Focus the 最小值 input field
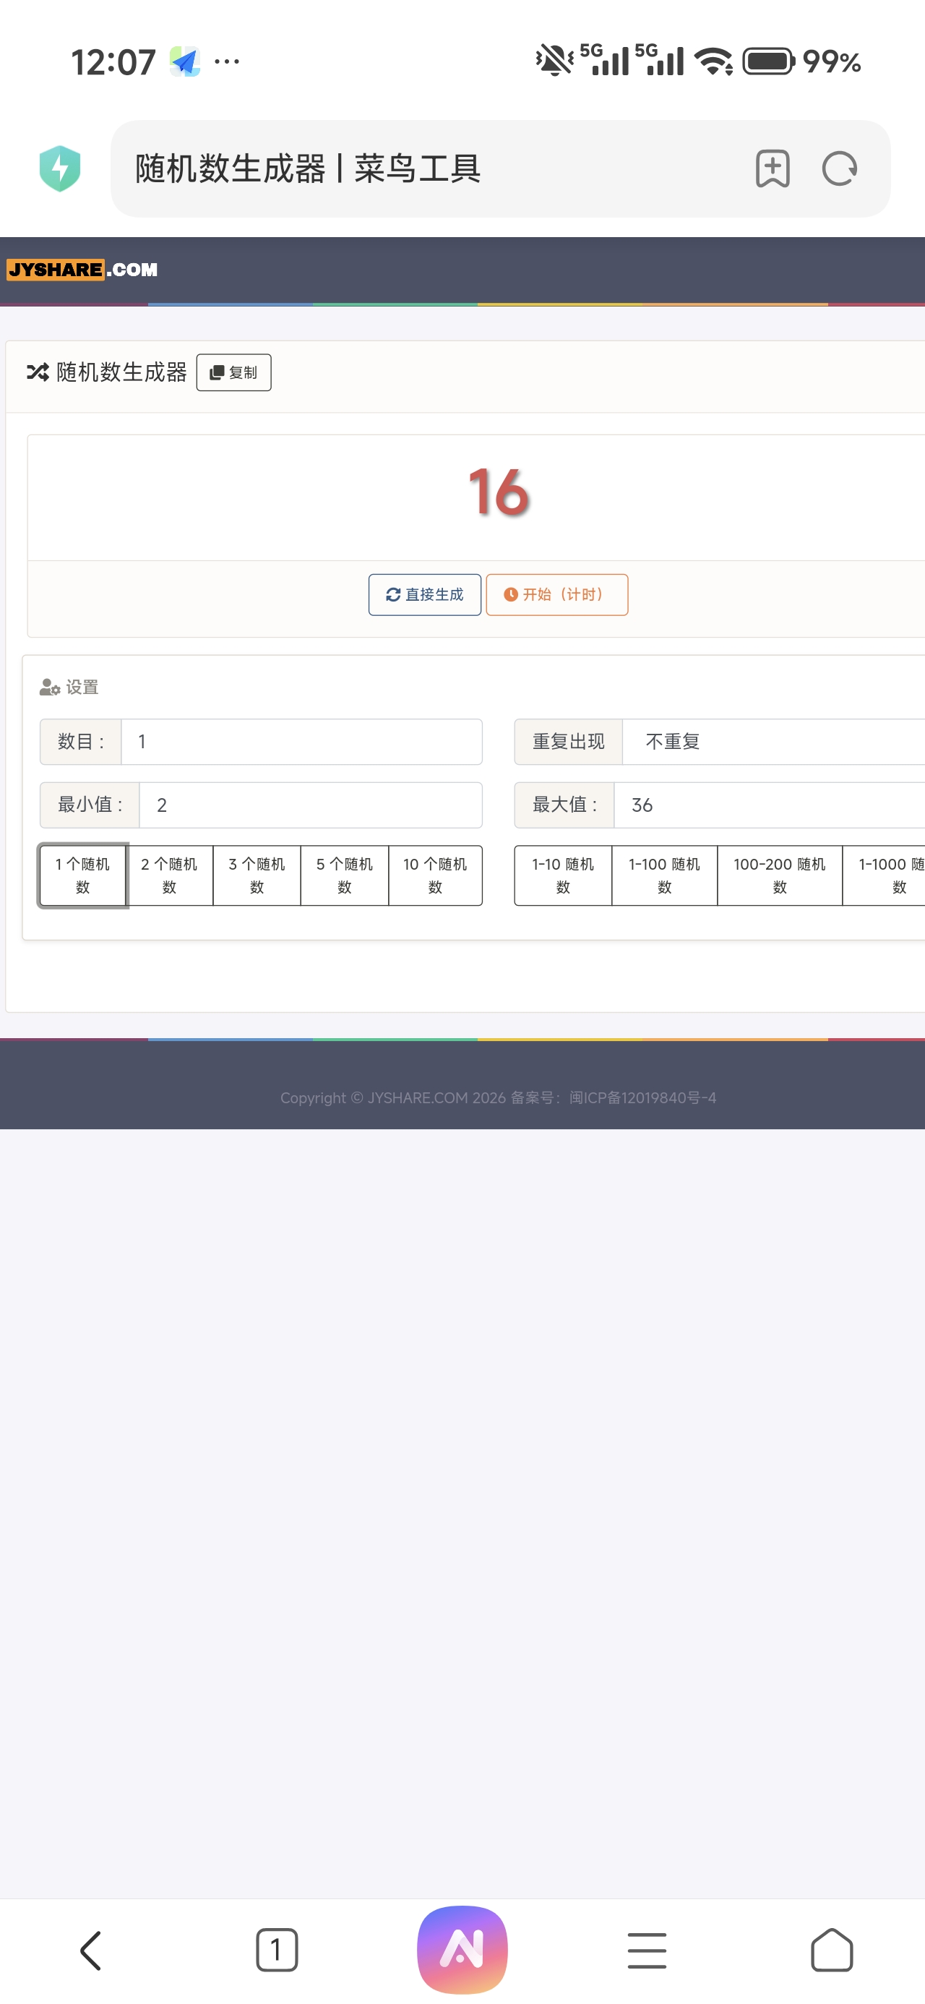 point(309,805)
